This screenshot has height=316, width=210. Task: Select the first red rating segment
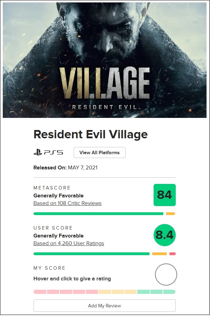[40, 292]
